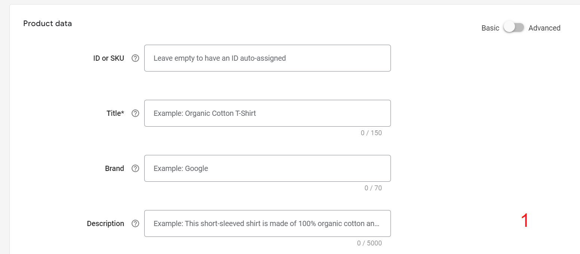
Task: Open the question mark icon beside Description
Action: (135, 223)
